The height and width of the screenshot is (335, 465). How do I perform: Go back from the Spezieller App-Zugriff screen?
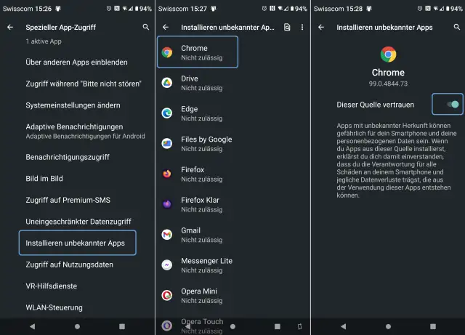10,27
